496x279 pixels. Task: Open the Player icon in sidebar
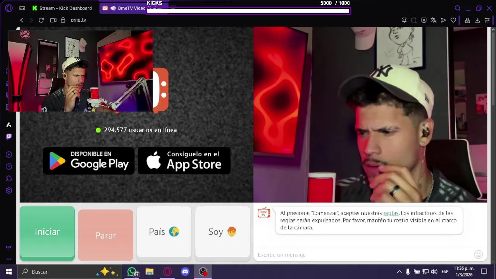(9, 155)
